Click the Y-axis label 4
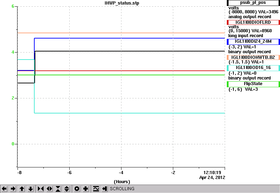280x193 pixels. point(13,52)
